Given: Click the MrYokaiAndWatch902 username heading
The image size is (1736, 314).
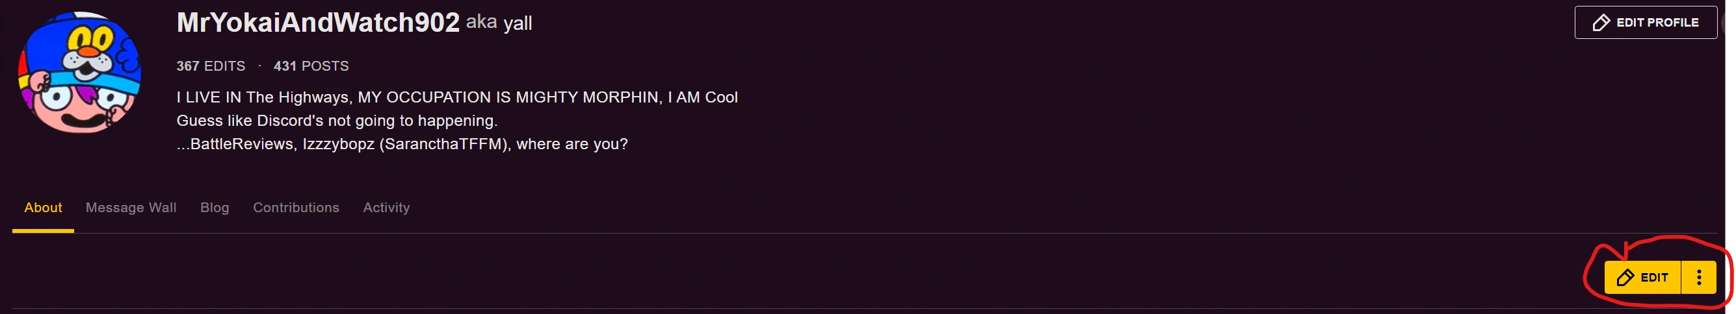Looking at the screenshot, I should 317,23.
